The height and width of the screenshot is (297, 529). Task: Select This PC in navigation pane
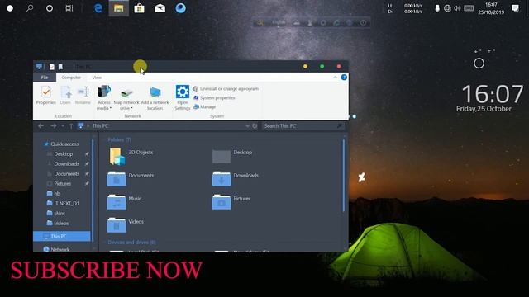pos(62,237)
